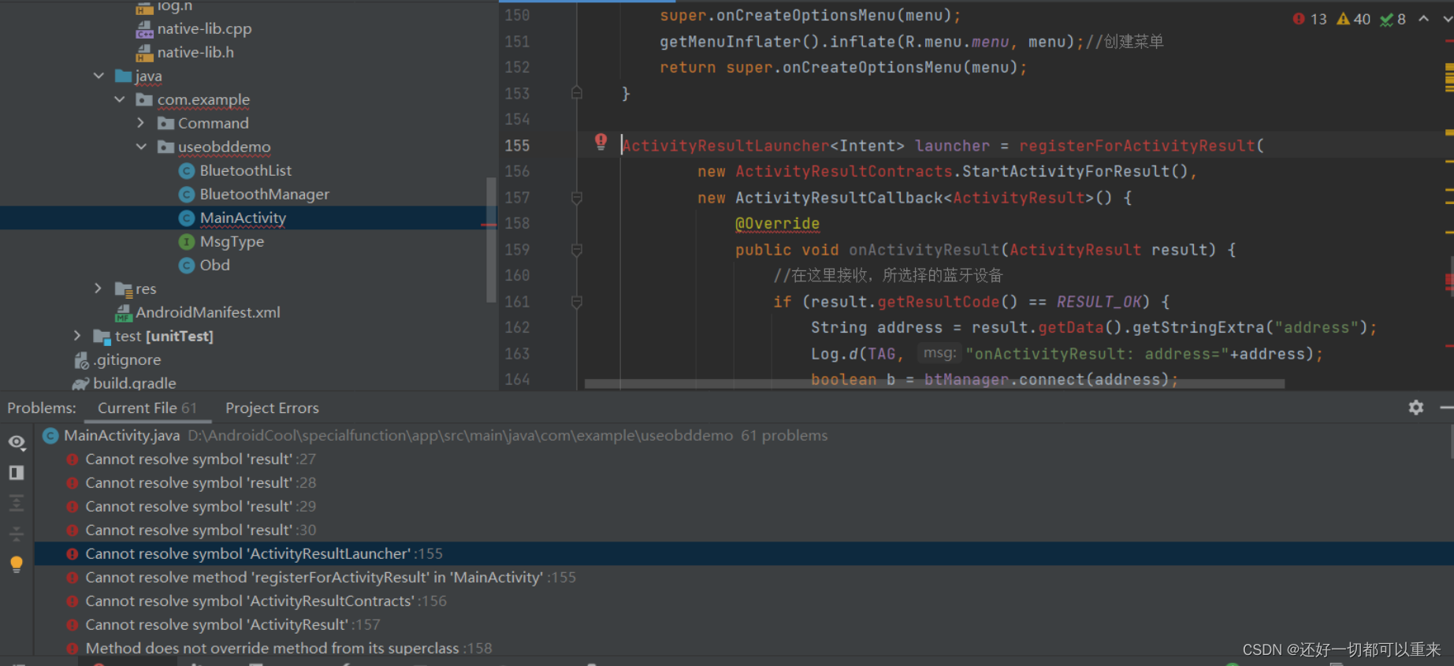The height and width of the screenshot is (666, 1454).
Task: Click BluetoothList class icon
Action: coord(187,171)
